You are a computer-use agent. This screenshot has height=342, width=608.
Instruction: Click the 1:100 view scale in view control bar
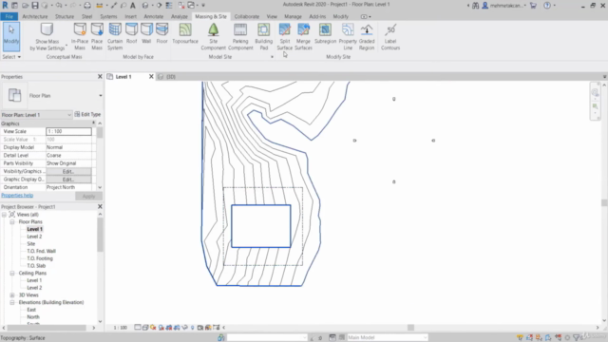tap(121, 328)
